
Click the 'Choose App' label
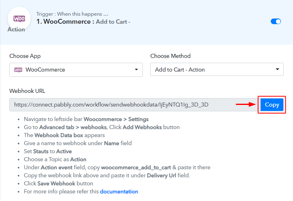click(25, 56)
